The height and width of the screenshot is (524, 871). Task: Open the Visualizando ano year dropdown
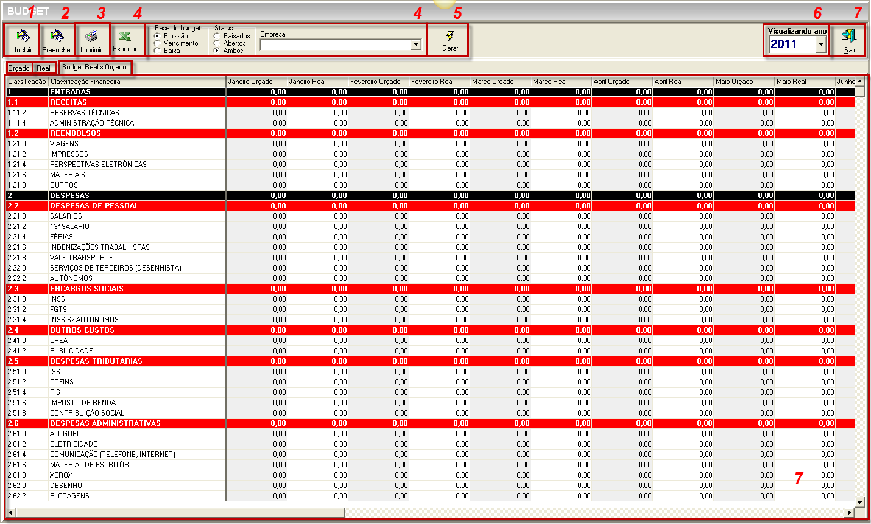821,44
